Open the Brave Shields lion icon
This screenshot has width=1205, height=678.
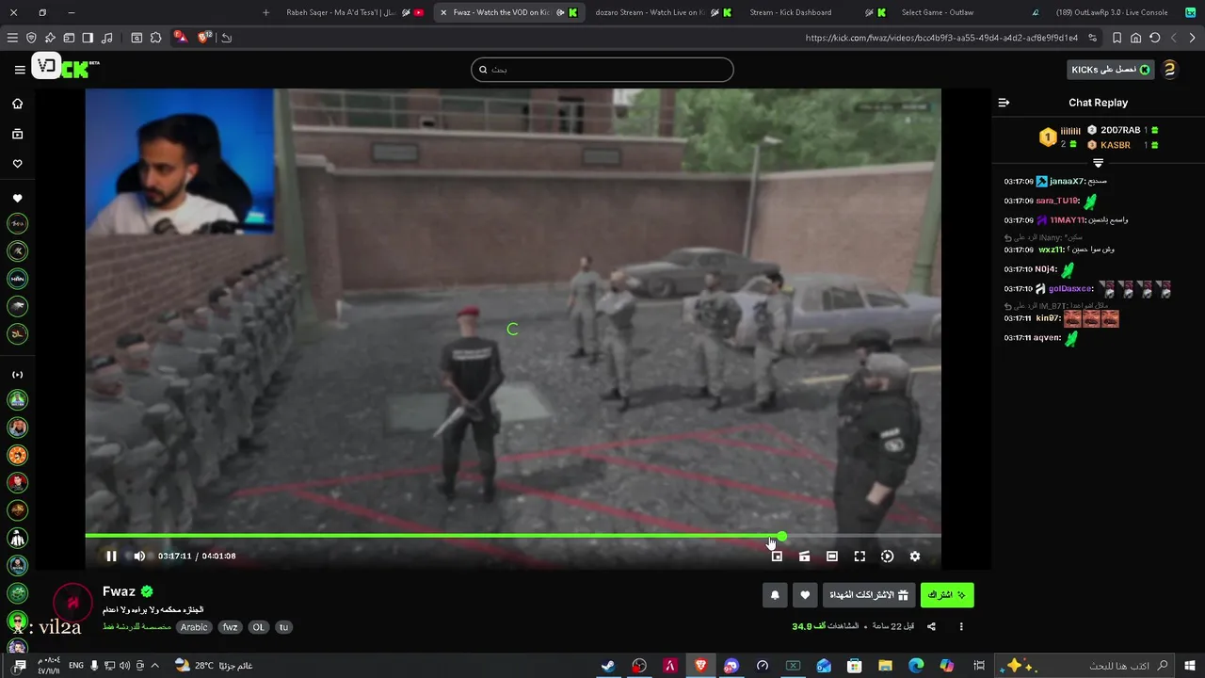tap(205, 38)
